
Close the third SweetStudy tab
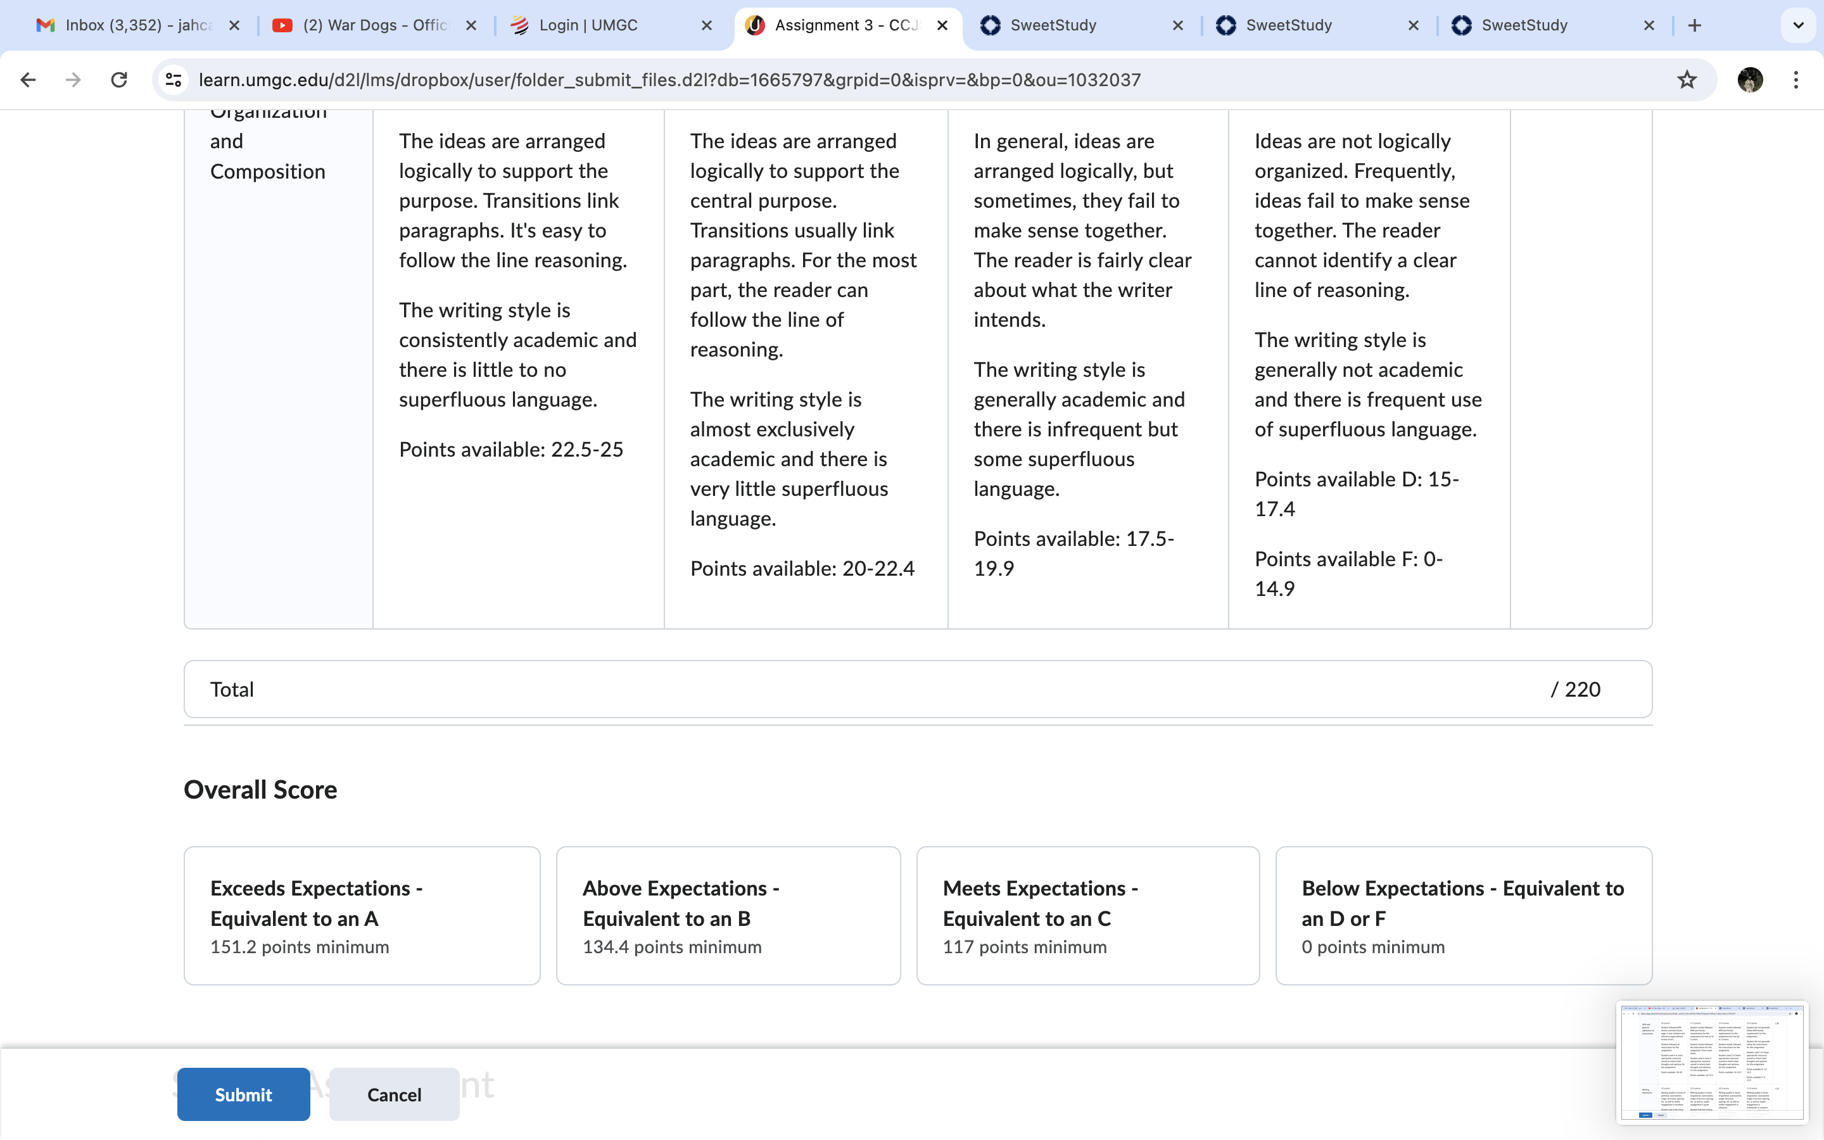1649,25
